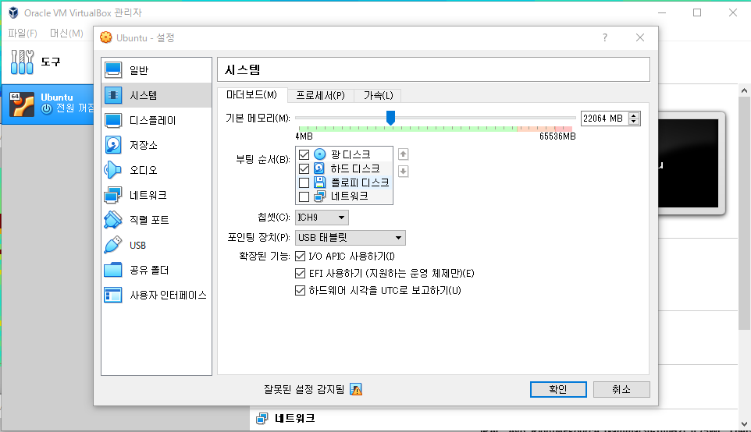
Task: Select the Ubuntu VM icon in manager list
Action: click(x=22, y=104)
